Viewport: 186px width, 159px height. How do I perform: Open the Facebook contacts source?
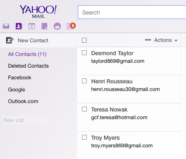tap(20, 78)
